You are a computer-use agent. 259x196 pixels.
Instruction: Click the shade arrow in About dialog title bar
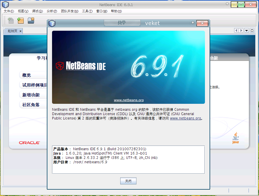[193, 23]
